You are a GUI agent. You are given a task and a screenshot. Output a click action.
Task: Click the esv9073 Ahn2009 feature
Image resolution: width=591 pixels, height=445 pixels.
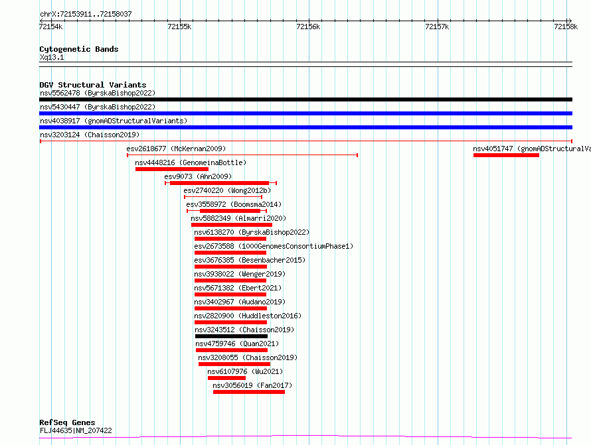point(221,183)
